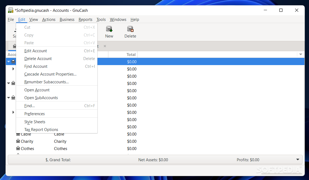
Task: Click the '$, Grand Total:' summary label
Action: 58,160
